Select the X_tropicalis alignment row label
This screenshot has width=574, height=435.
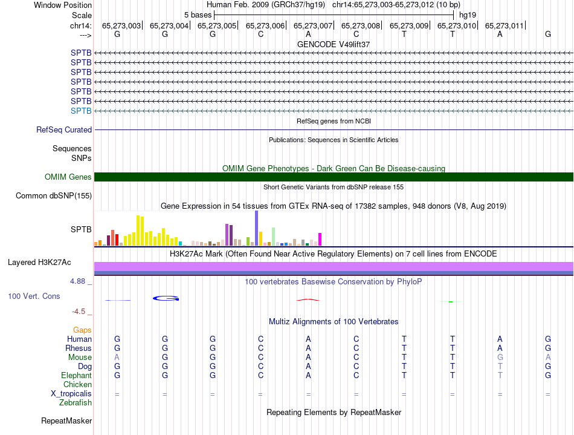[x=71, y=394]
